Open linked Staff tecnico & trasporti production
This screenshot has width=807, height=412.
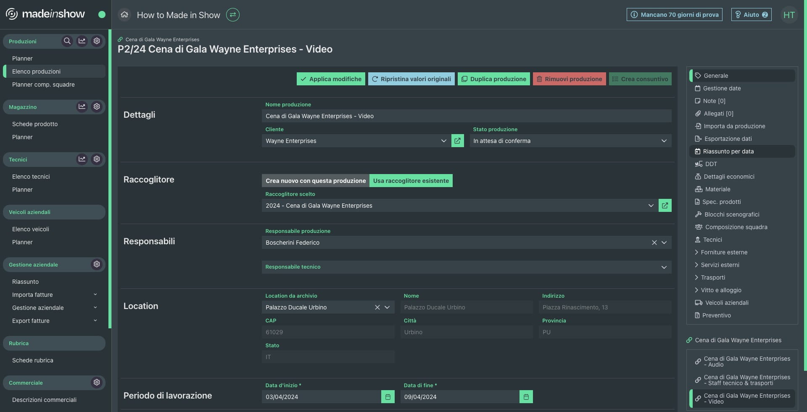(x=742, y=380)
